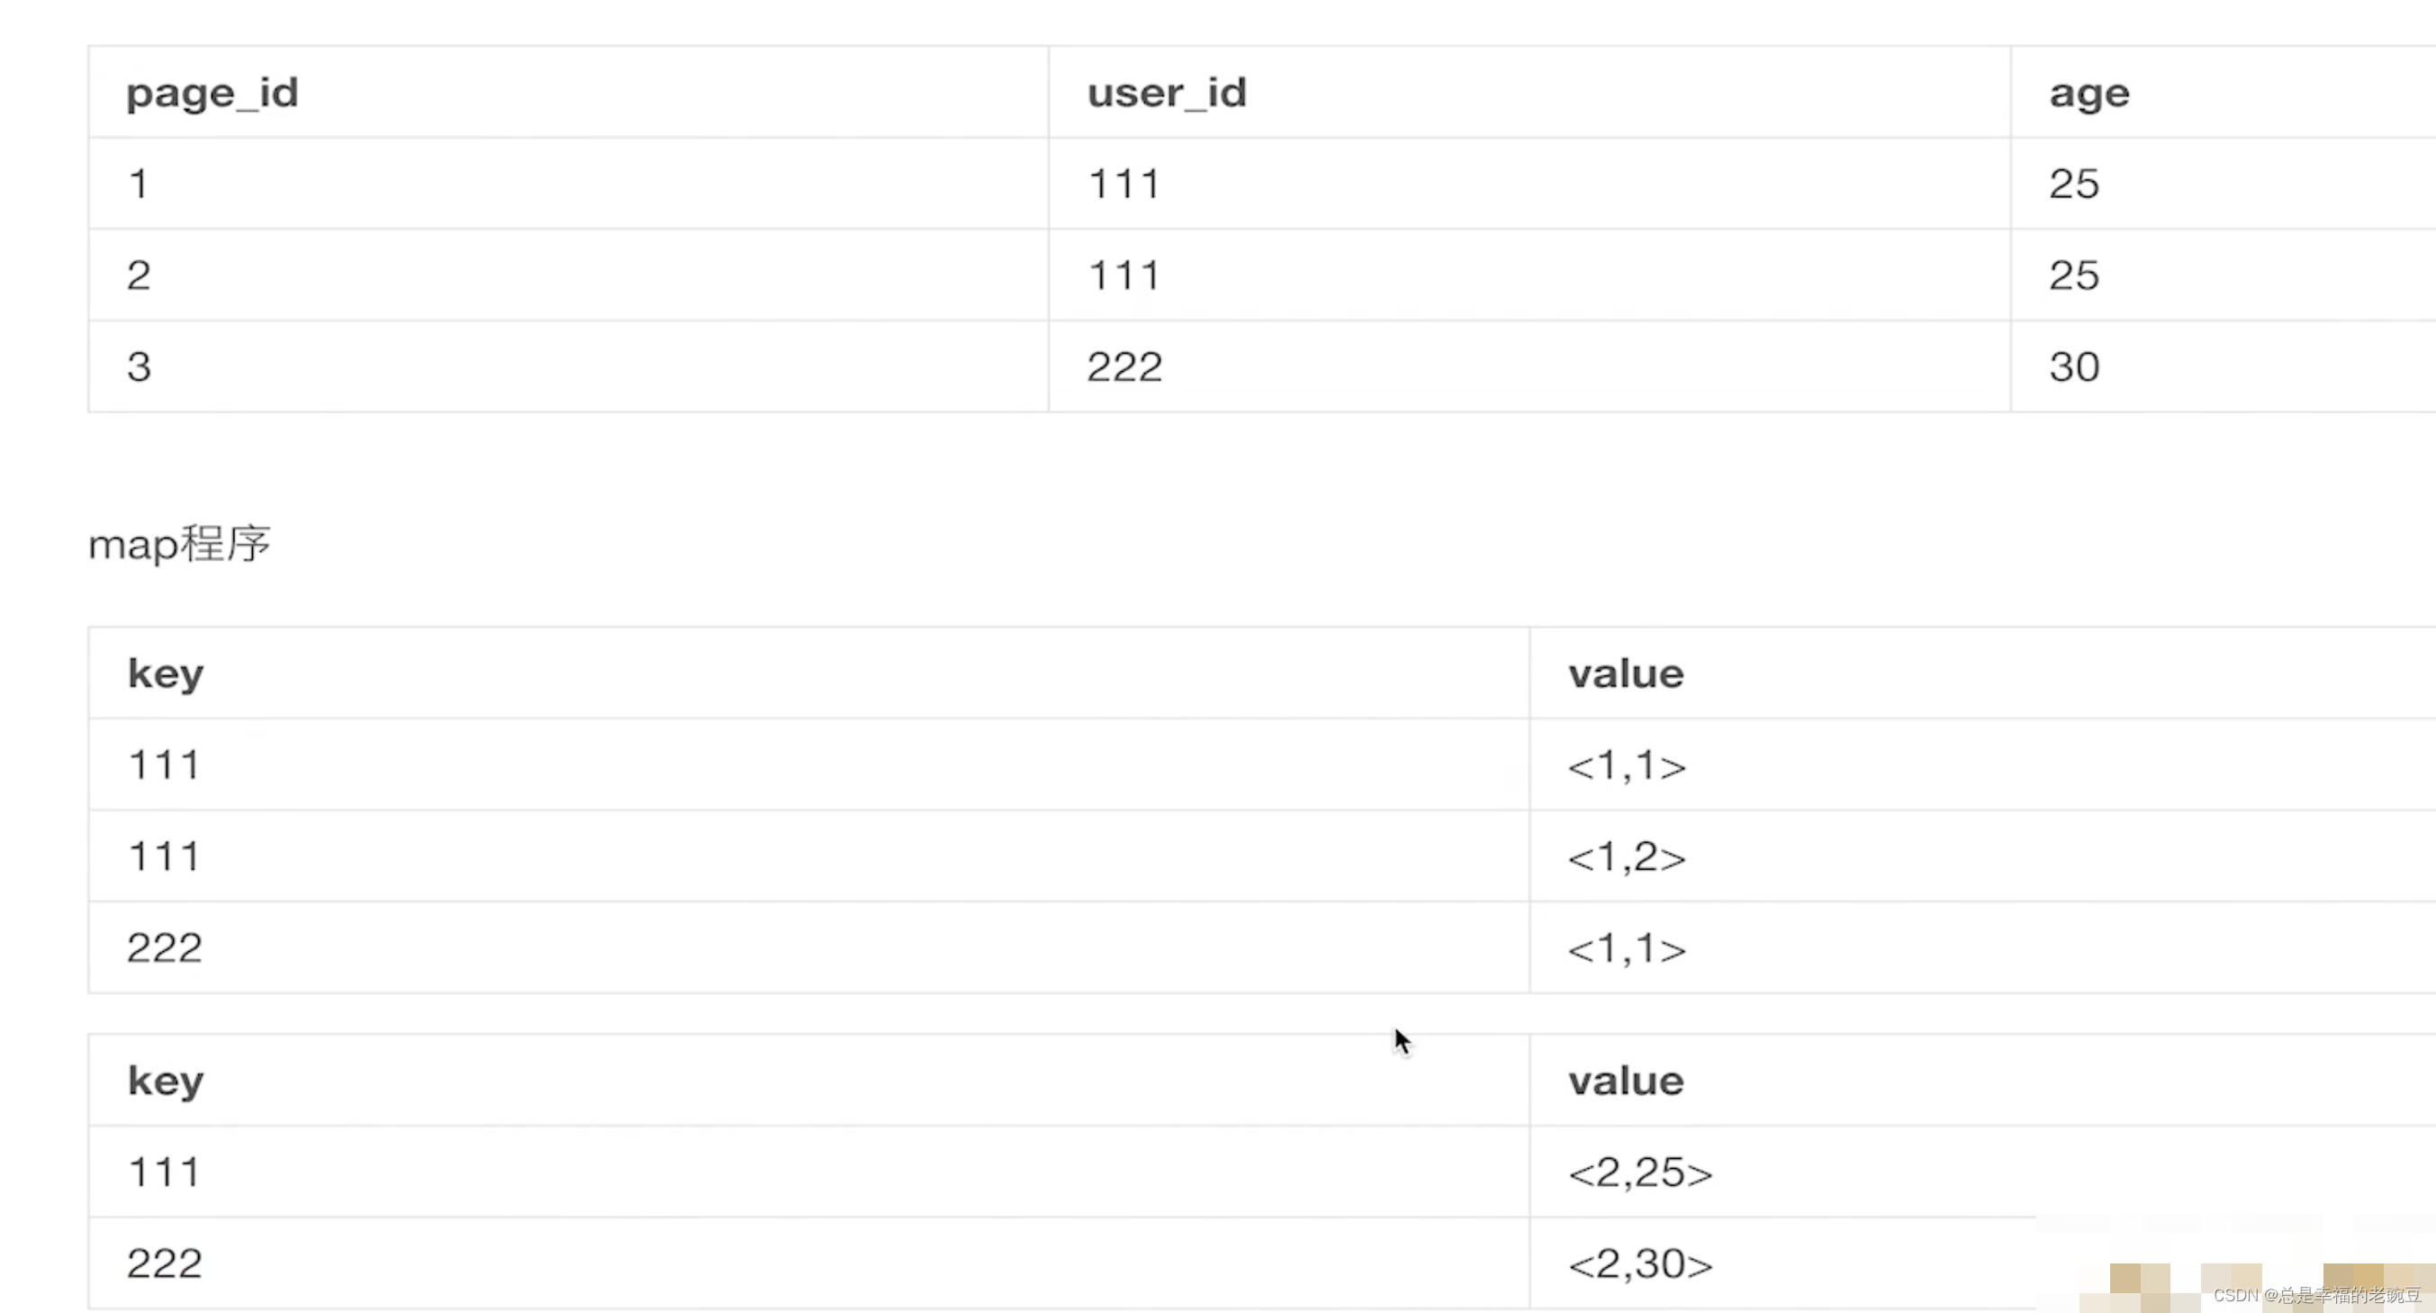Click 'value' header in the bottom table
The height and width of the screenshot is (1313, 2436).
coord(1626,1082)
